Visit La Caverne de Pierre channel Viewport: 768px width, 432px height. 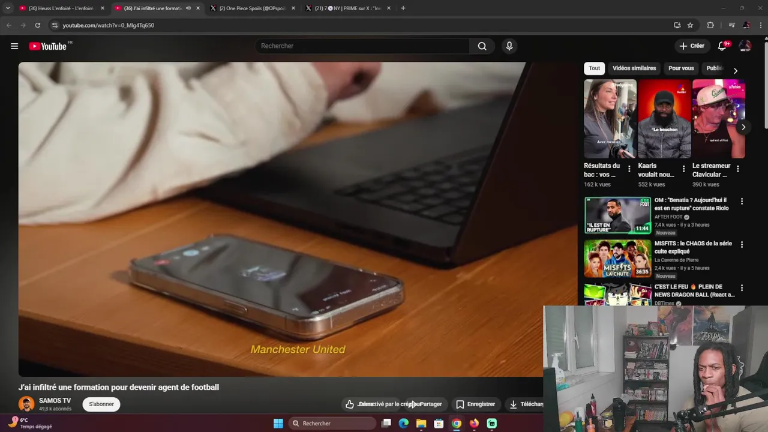tap(677, 260)
